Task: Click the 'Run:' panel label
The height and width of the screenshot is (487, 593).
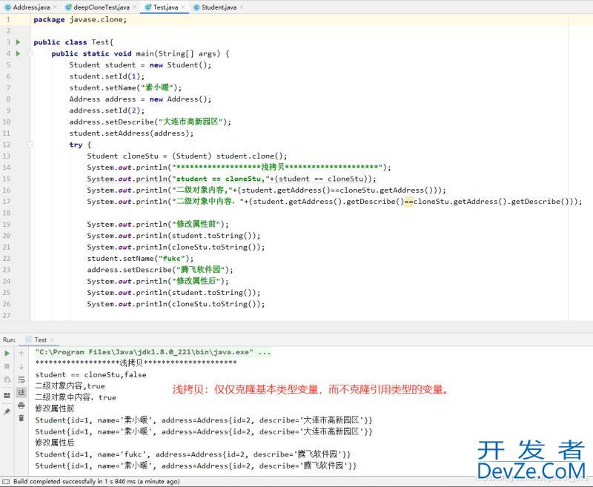Action: (x=9, y=339)
